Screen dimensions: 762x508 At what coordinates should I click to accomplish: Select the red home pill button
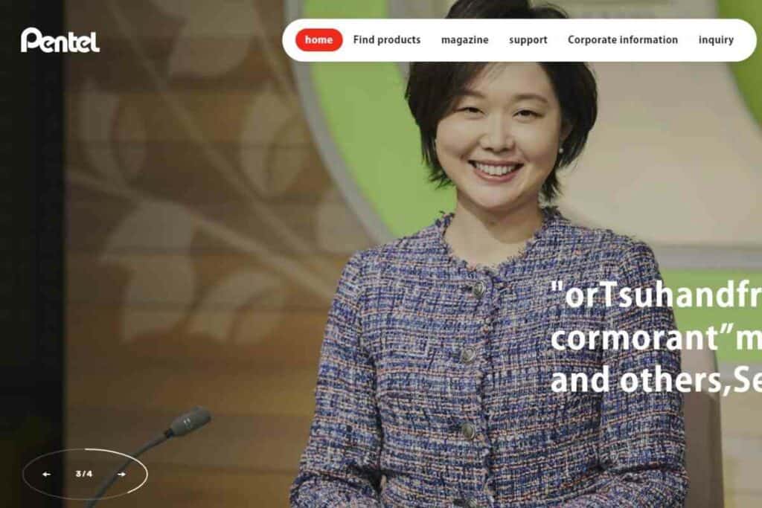(x=318, y=40)
